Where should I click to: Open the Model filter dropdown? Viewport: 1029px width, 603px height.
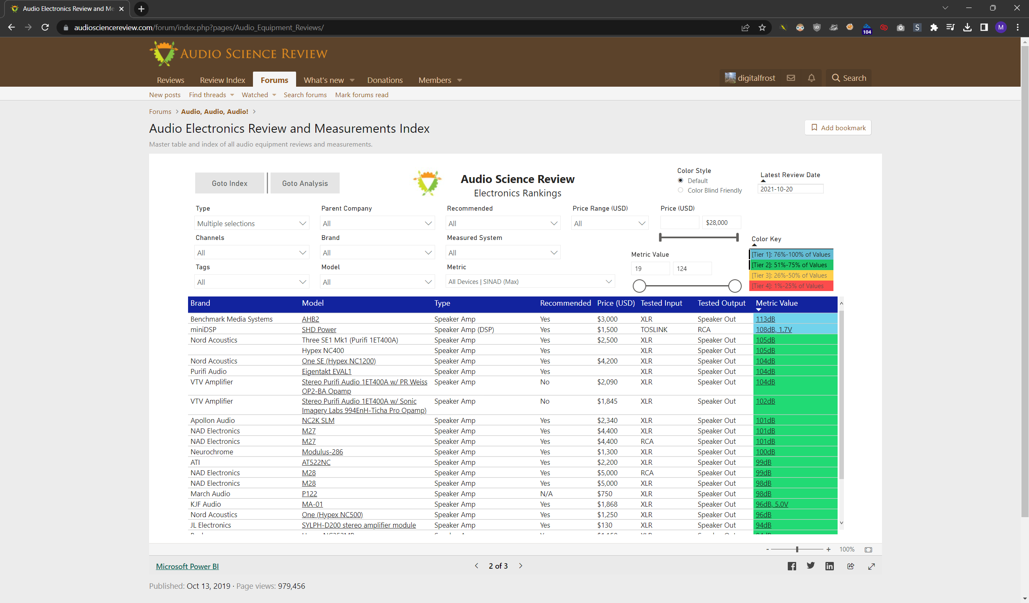point(377,282)
